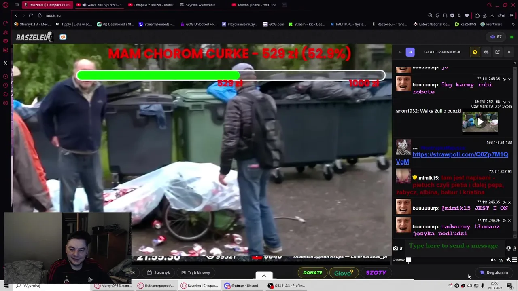
Task: Open the X (Twitter) sidebar icon
Action: click(5, 63)
